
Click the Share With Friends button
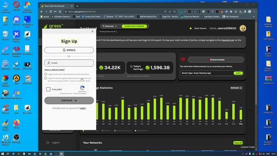(x=134, y=26)
